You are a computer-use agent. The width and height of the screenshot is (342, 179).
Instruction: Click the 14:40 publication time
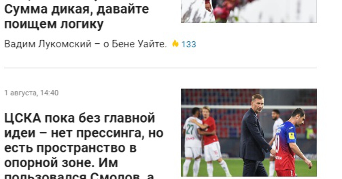49,93
